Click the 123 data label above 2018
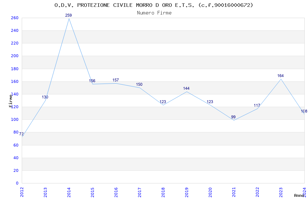 [163, 102]
